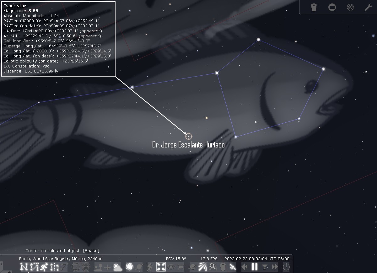Show cardinal points
The image size is (377, 273).
[x=108, y=267]
